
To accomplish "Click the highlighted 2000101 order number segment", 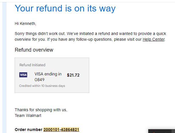I will [x=51, y=130].
